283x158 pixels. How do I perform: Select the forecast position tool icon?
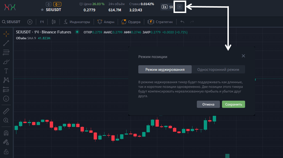click(x=6, y=89)
